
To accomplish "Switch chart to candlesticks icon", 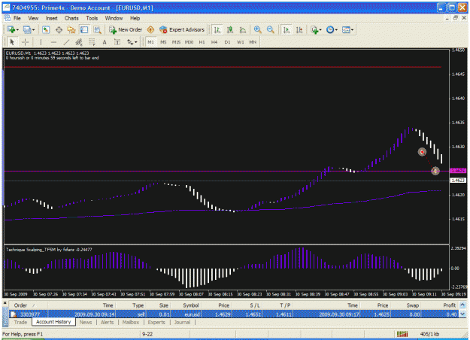I will [230, 29].
